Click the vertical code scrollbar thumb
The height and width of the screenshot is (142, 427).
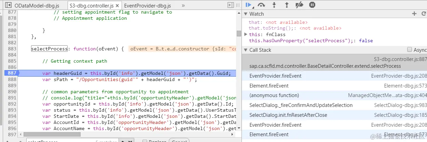coord(239,33)
